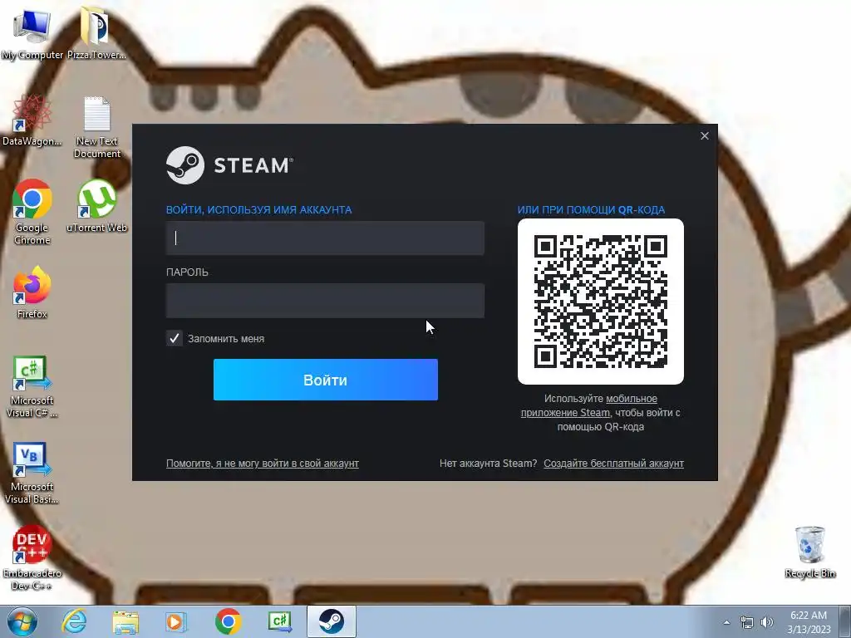The height and width of the screenshot is (638, 851).
Task: Select the Firefox desktop shortcut
Action: pyautogui.click(x=32, y=292)
